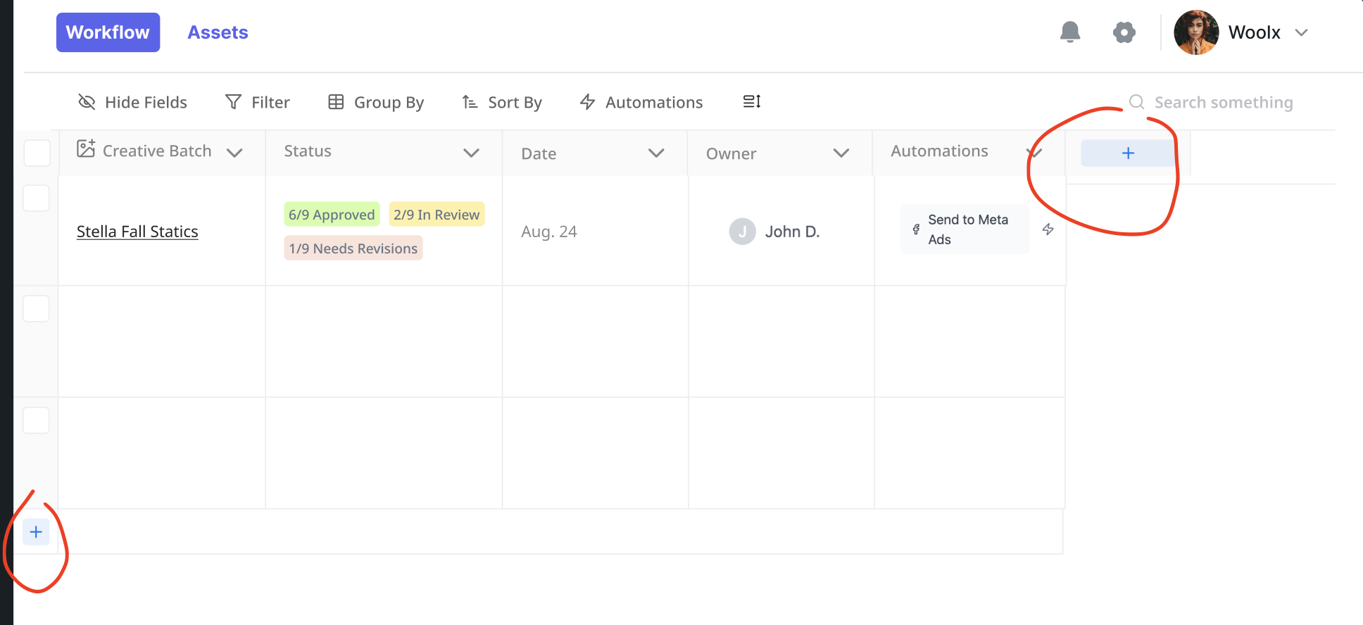Click the Hide Fields eye icon
The height and width of the screenshot is (625, 1363).
pos(87,102)
